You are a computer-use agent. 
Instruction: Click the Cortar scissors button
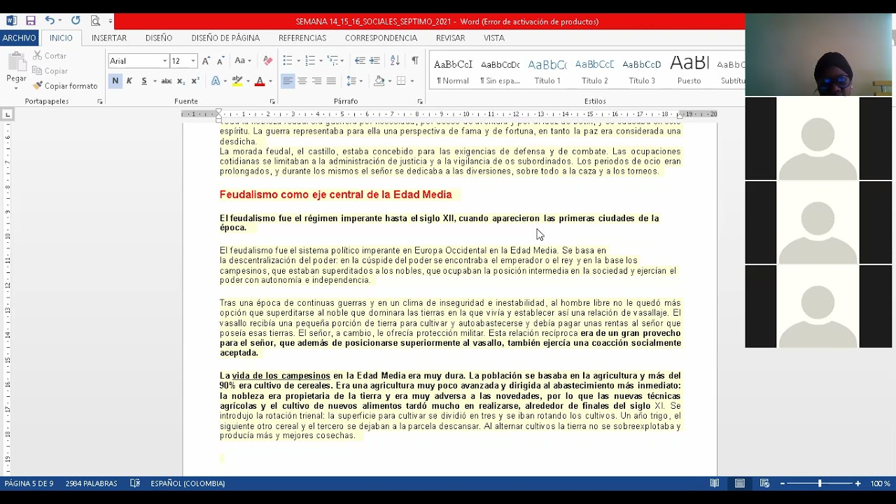[x=50, y=56]
